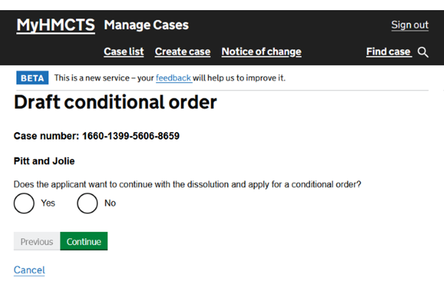Click the Find case link
The width and height of the screenshot is (444, 296).
click(x=388, y=52)
